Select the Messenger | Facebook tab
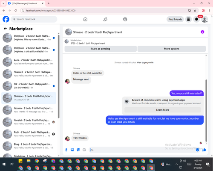213x171 pixels. pyautogui.click(x=26, y=3)
